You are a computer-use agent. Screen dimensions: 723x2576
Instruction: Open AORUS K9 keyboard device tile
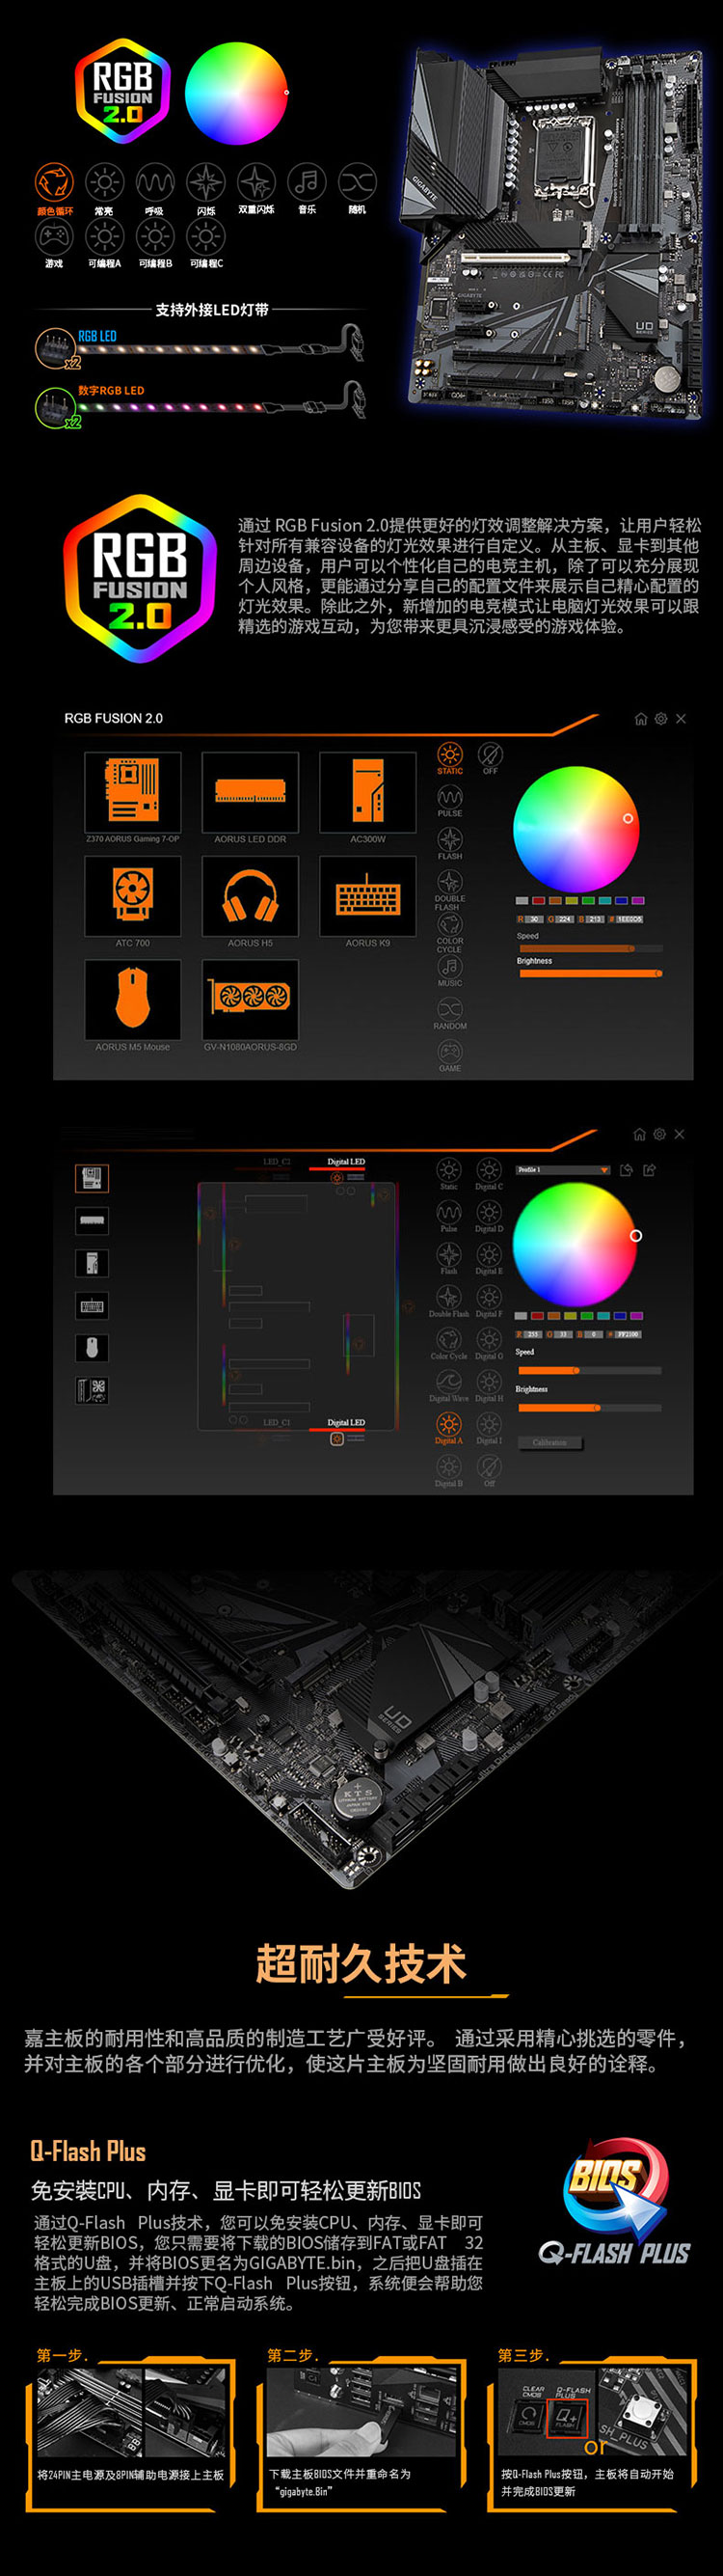(367, 896)
